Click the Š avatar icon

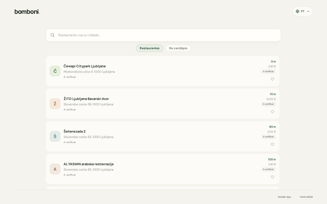55,136
